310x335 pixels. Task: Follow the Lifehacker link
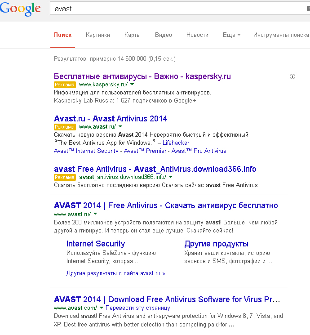176,143
